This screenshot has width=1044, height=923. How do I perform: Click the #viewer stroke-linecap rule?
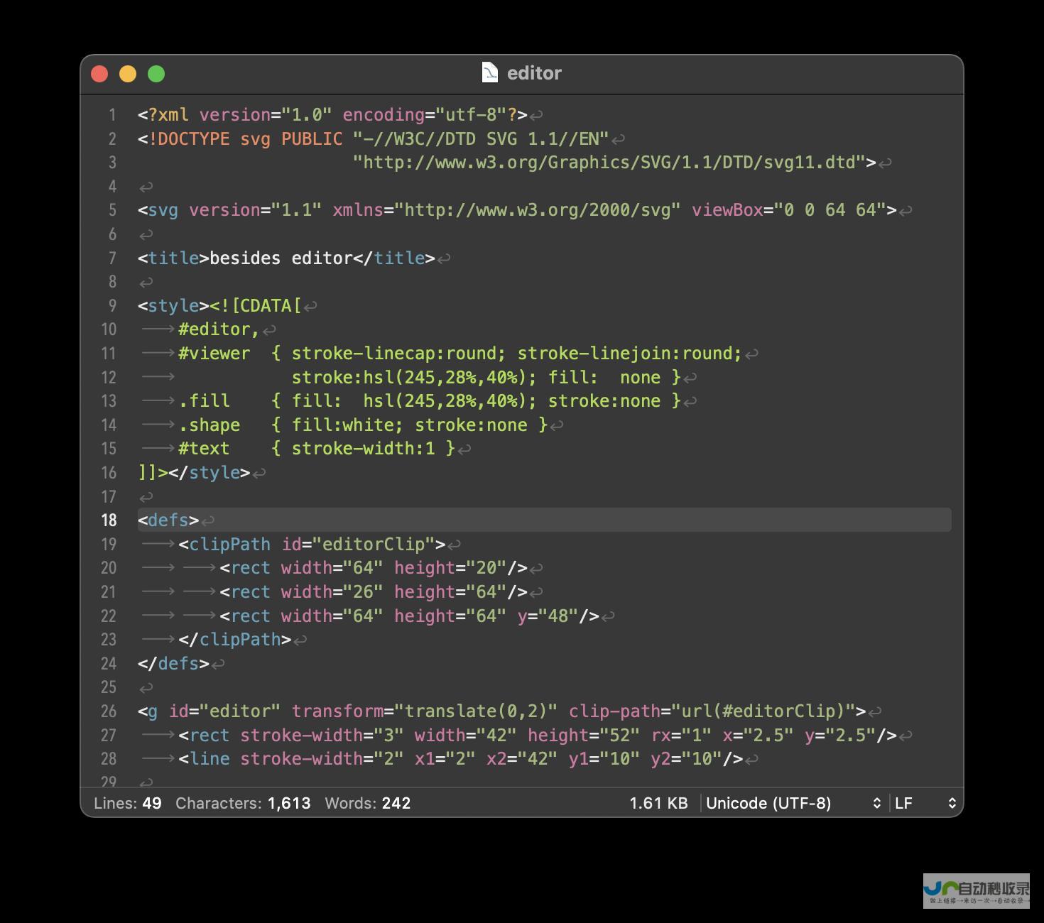[460, 354]
